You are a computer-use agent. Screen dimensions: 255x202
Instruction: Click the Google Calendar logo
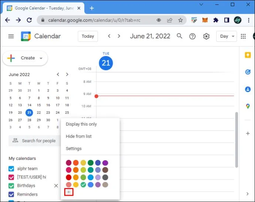[x=26, y=36]
